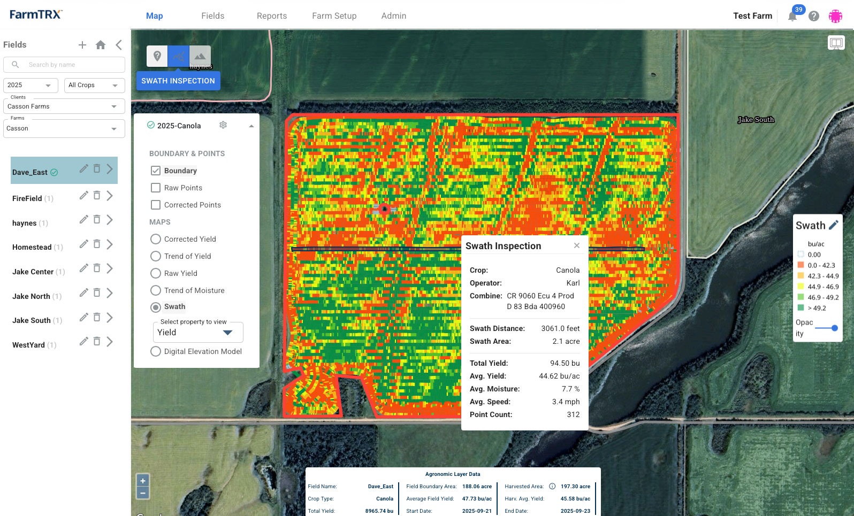This screenshot has height=516, width=854.
Task: Select Trend of Yield map
Action: (156, 256)
